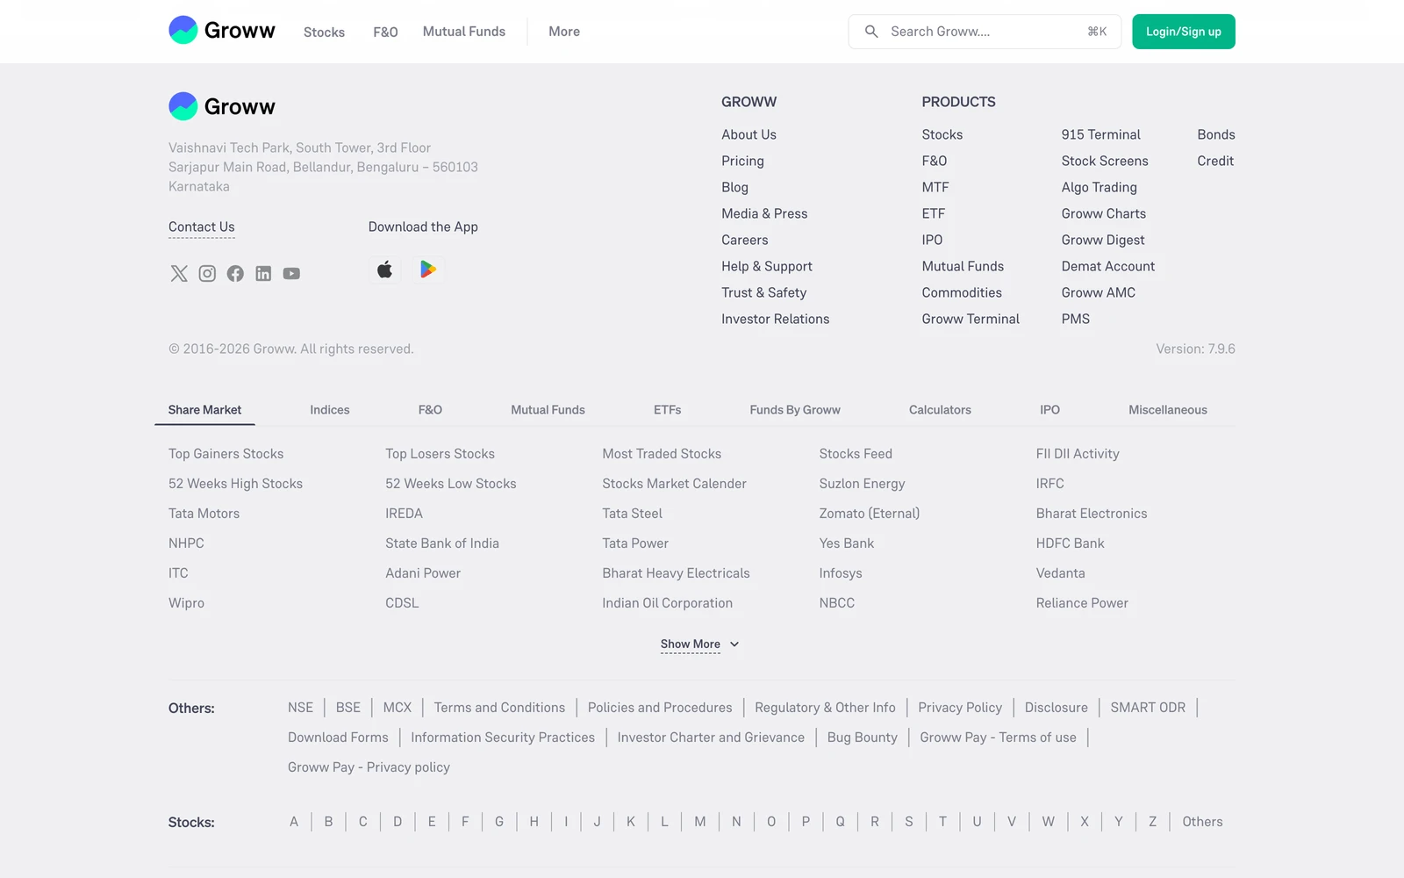This screenshot has width=1404, height=878.
Task: Switch to the Indices tab
Action: (x=330, y=410)
